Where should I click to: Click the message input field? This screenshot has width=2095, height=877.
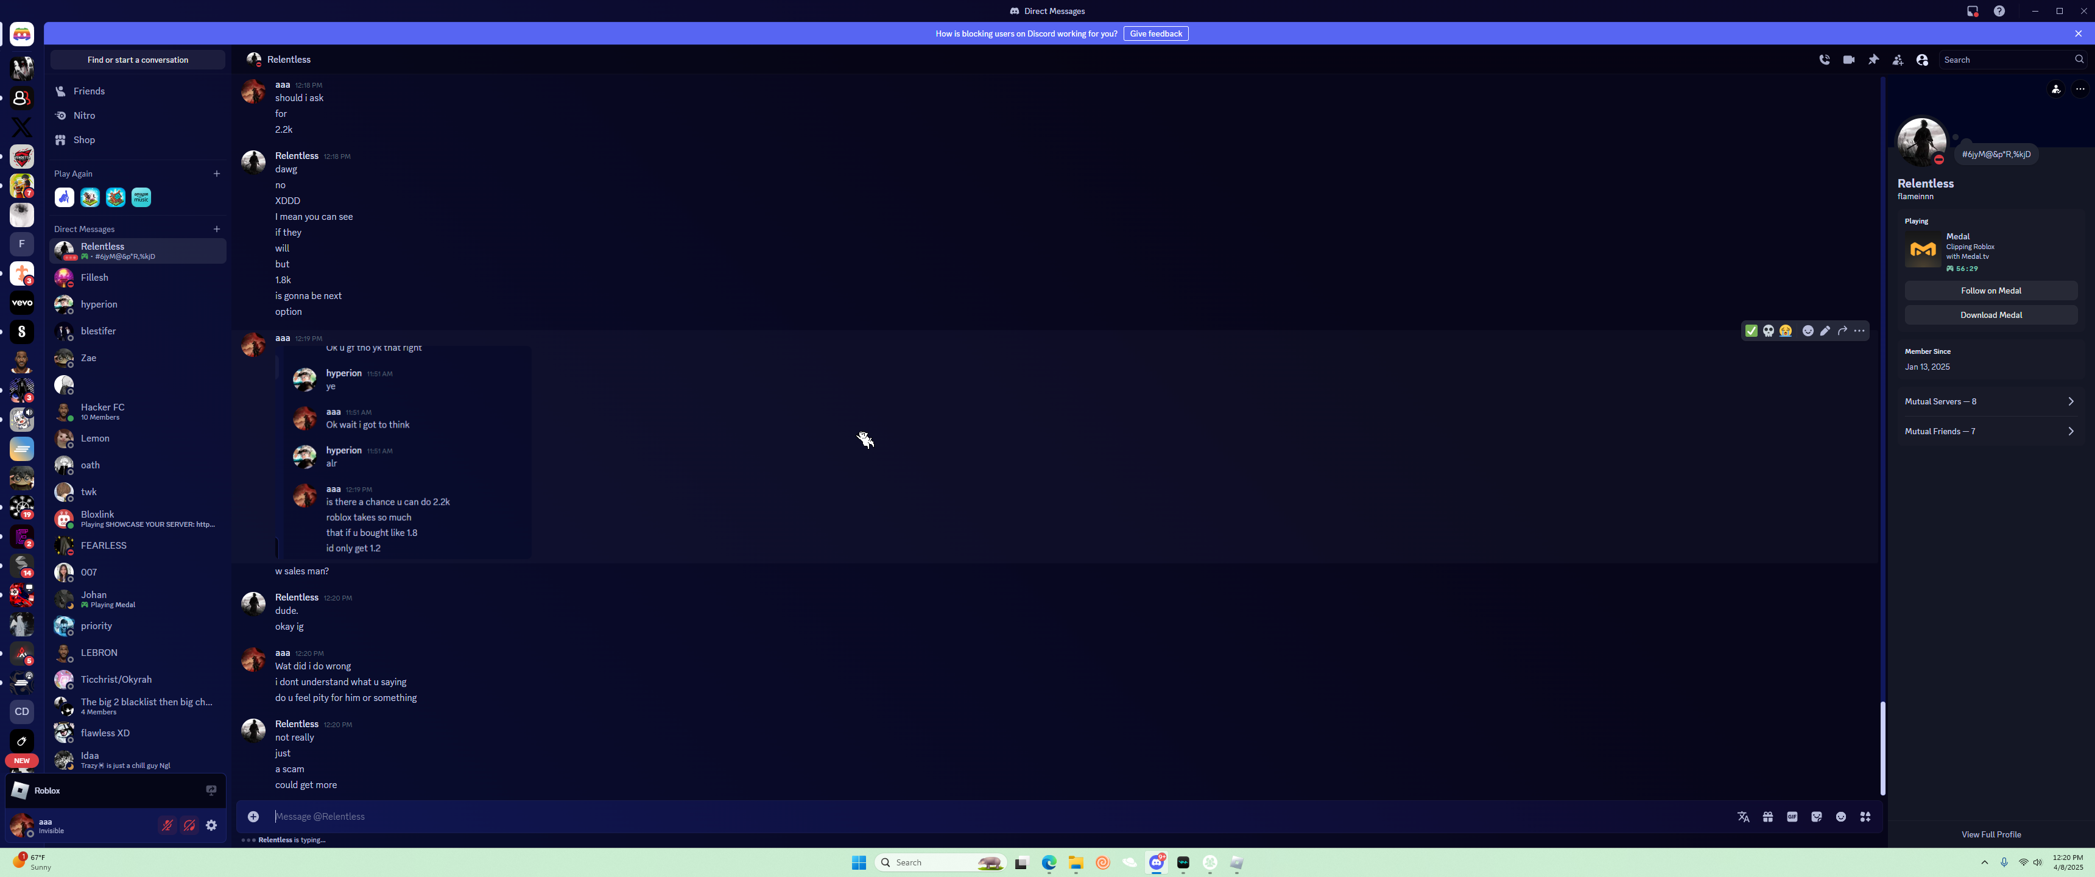(x=976, y=816)
